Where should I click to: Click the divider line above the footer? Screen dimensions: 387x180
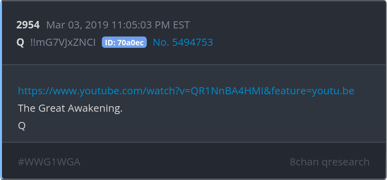pos(194,142)
